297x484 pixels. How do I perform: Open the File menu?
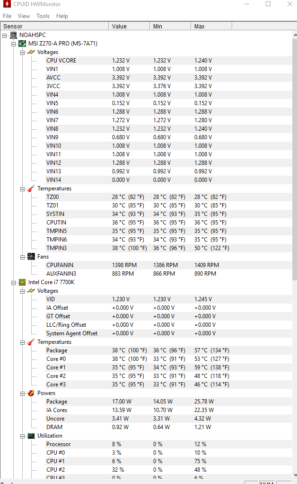7,16
